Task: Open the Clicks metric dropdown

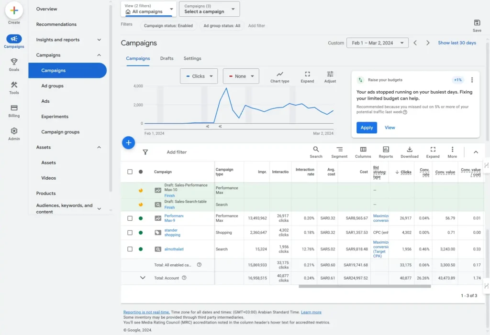Action: (x=199, y=76)
